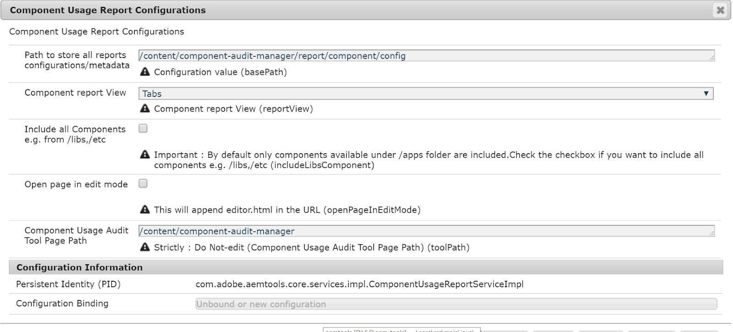
Task: Click the 'Component report View' label
Action: [x=75, y=92]
